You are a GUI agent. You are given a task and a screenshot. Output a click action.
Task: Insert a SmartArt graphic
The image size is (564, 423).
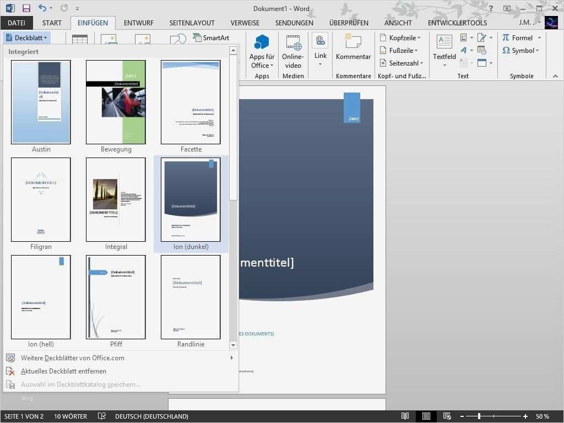[x=211, y=37]
